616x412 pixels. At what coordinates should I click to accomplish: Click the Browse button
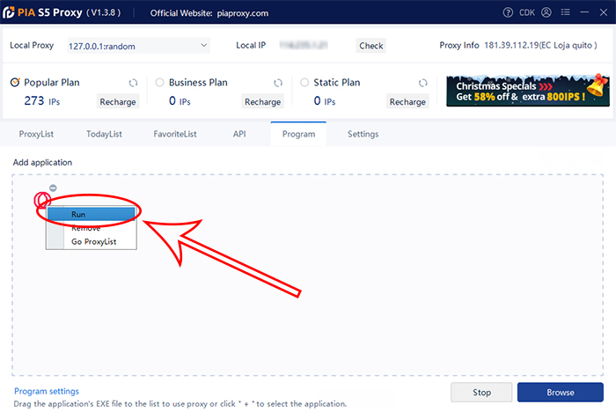pos(561,393)
